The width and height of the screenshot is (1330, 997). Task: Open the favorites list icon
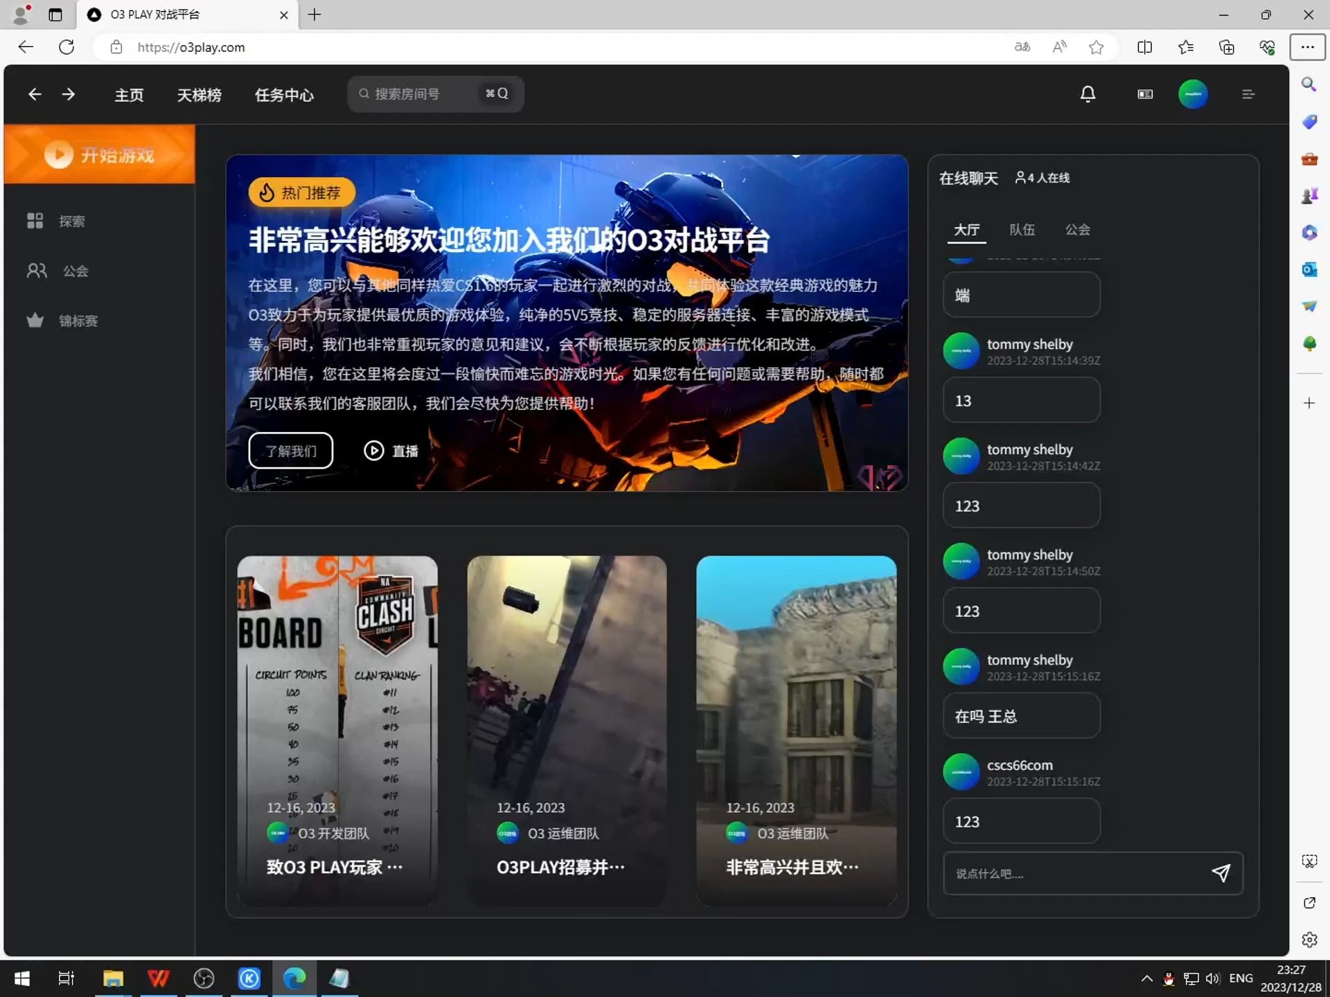1185,47
